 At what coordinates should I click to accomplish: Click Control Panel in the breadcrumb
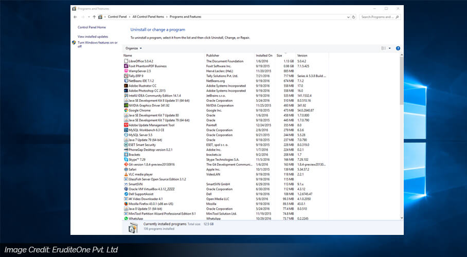click(117, 17)
